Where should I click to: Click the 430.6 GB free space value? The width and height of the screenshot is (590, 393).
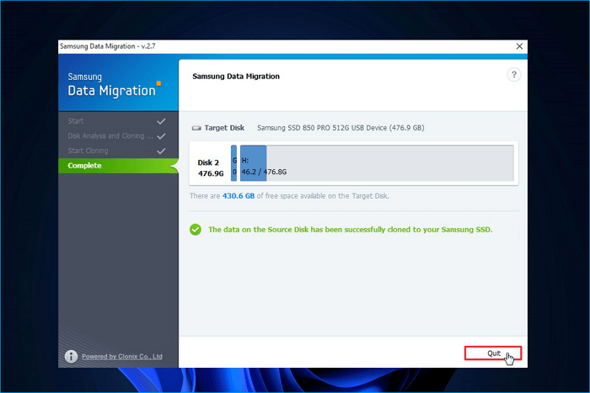click(x=239, y=196)
